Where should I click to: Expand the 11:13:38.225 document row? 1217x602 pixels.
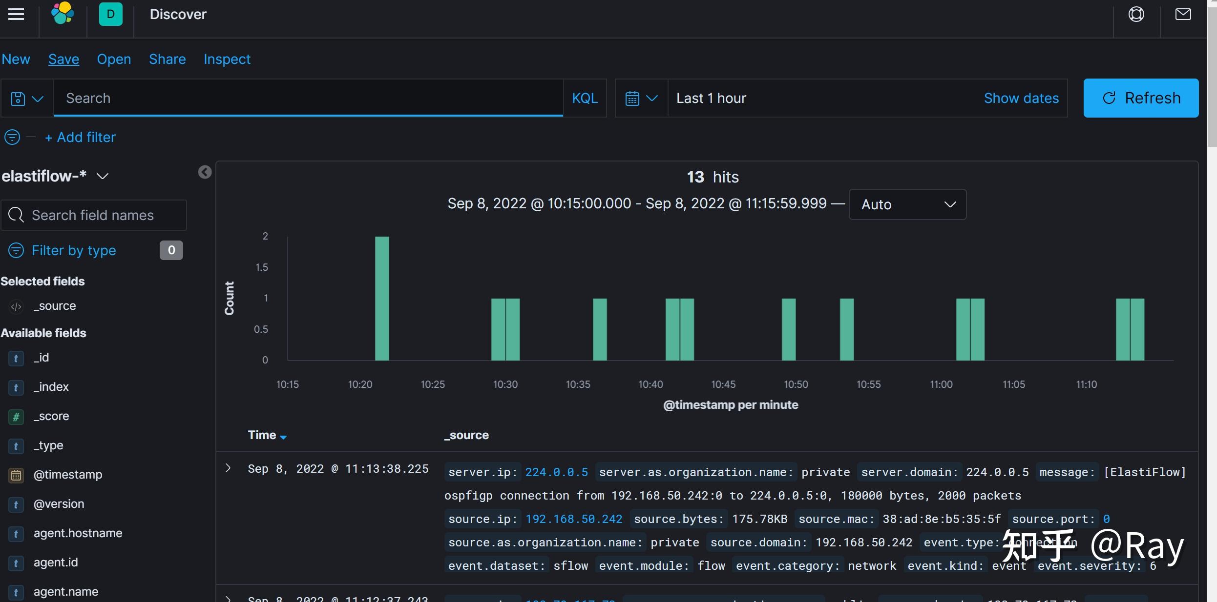[x=228, y=468]
